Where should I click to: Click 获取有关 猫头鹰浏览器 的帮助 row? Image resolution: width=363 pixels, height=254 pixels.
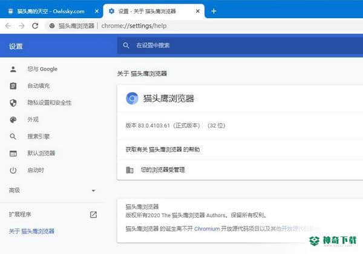tap(240, 149)
